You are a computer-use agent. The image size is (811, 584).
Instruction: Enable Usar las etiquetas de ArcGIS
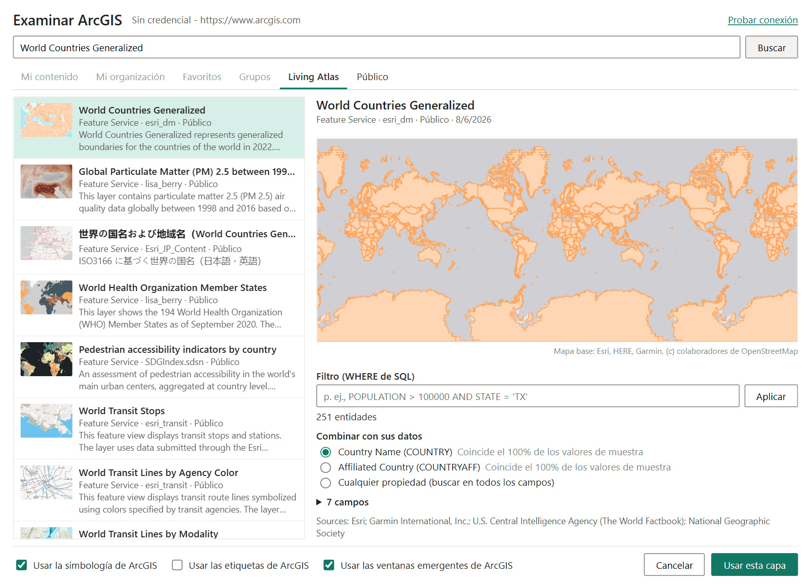(177, 565)
